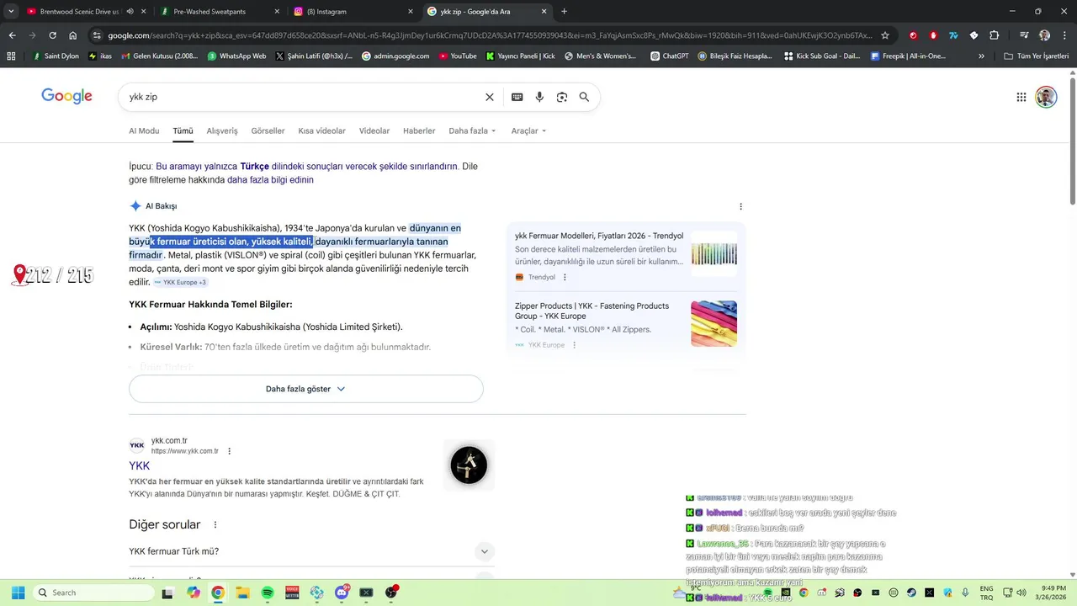
Task: Click the 7TV extension icon
Action: (953, 35)
